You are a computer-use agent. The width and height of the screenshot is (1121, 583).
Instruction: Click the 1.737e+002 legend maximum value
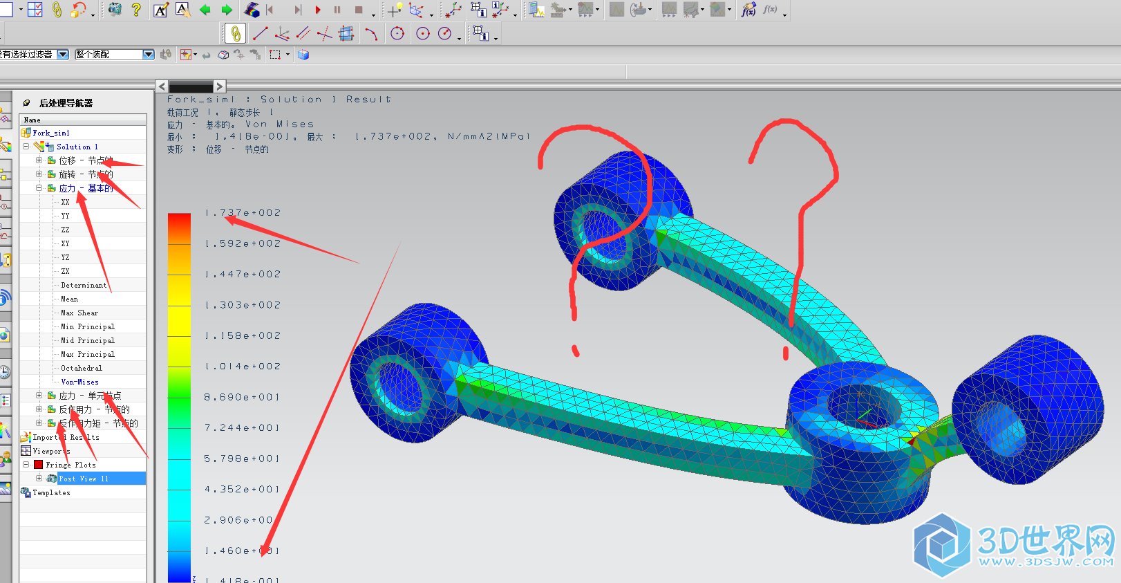tap(243, 212)
